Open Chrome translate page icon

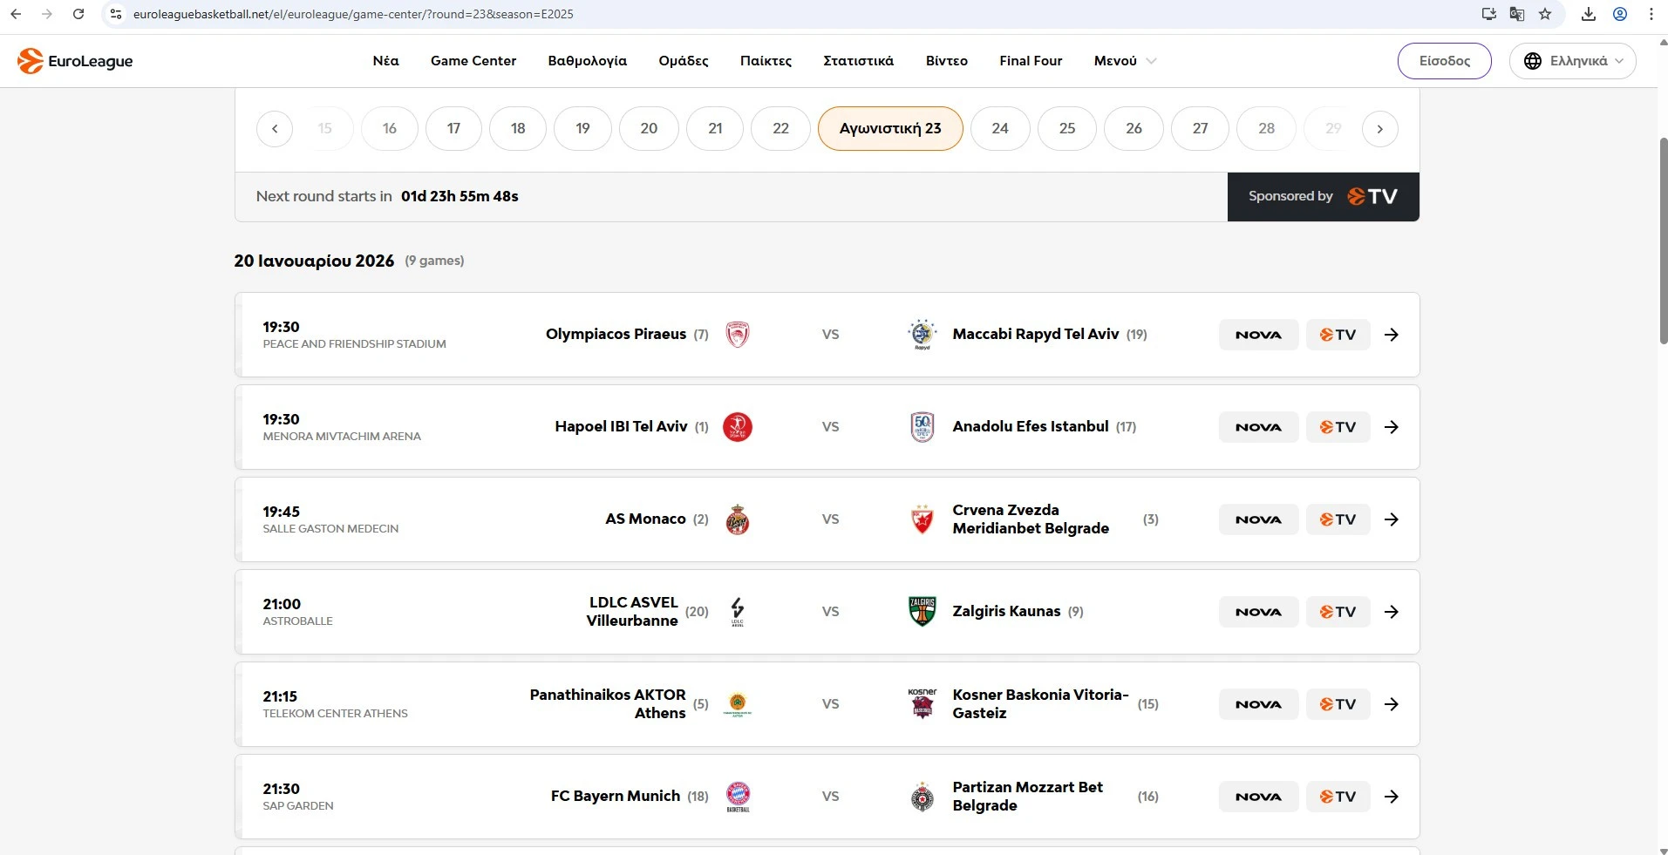click(1517, 14)
